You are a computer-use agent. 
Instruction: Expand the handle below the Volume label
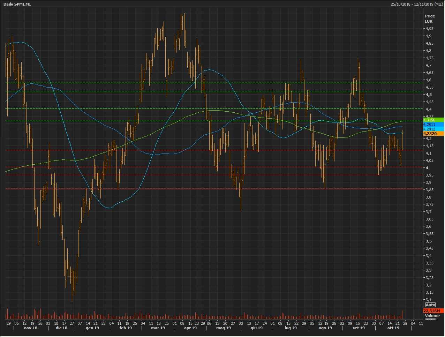431,319
